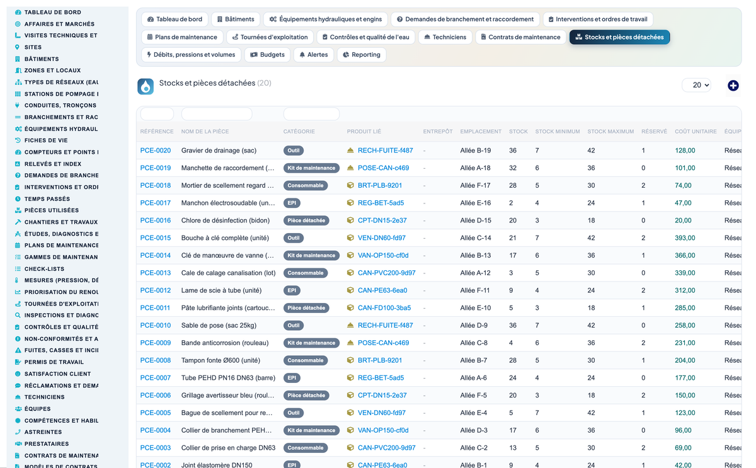Switch to Tableau de bord tab
Screen dimensions: 756x468
point(175,20)
